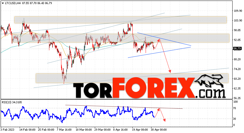Click the 14 Feb 08:00 time label

pyautogui.click(x=27, y=130)
